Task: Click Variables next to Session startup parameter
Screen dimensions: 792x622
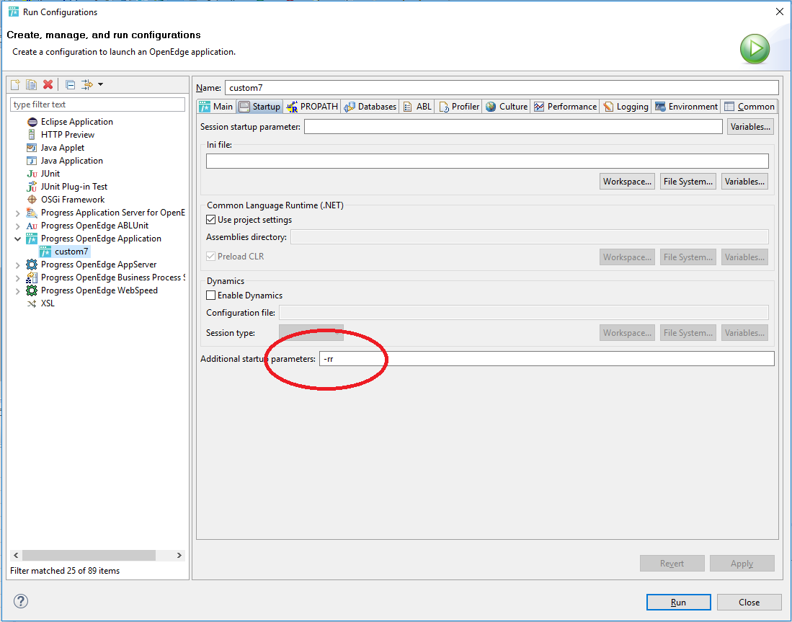Action: tap(750, 127)
